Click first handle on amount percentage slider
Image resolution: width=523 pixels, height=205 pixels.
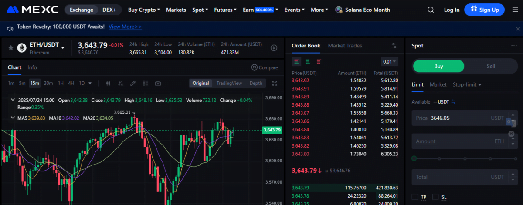pos(414,158)
